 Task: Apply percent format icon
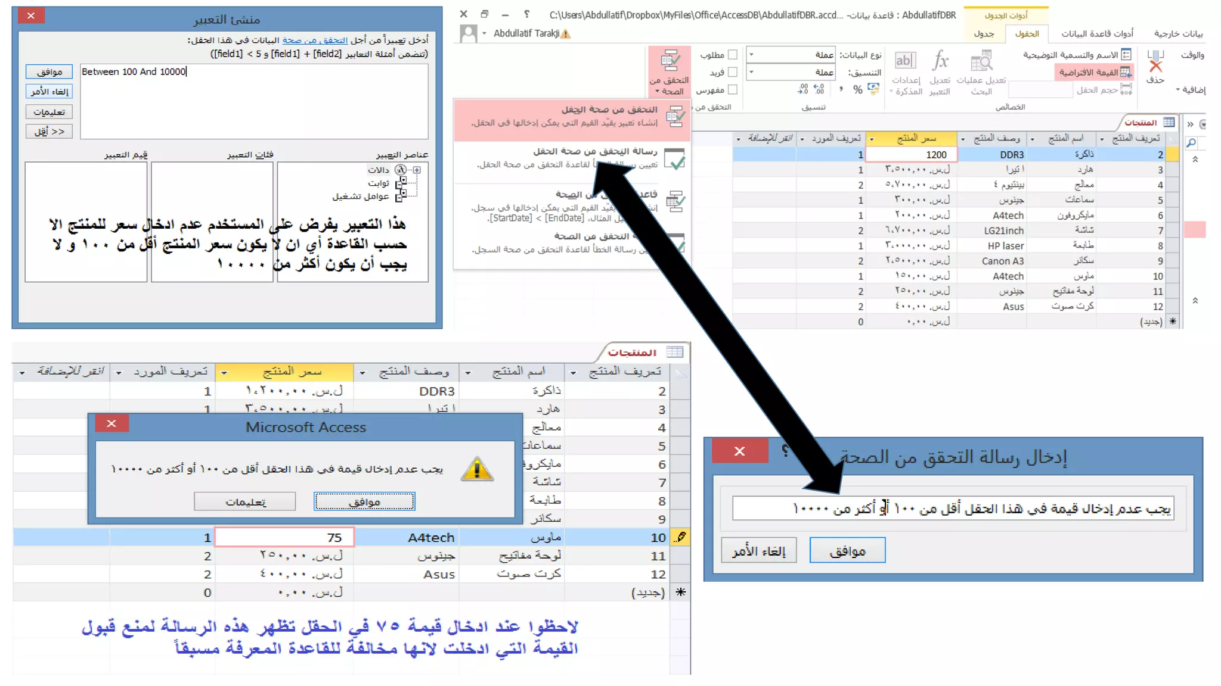tap(857, 90)
